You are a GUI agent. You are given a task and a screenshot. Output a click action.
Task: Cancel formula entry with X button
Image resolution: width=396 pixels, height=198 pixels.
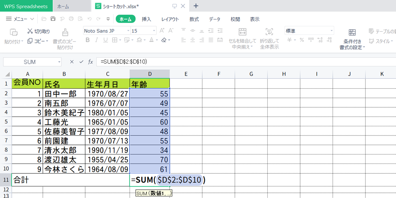(72, 62)
